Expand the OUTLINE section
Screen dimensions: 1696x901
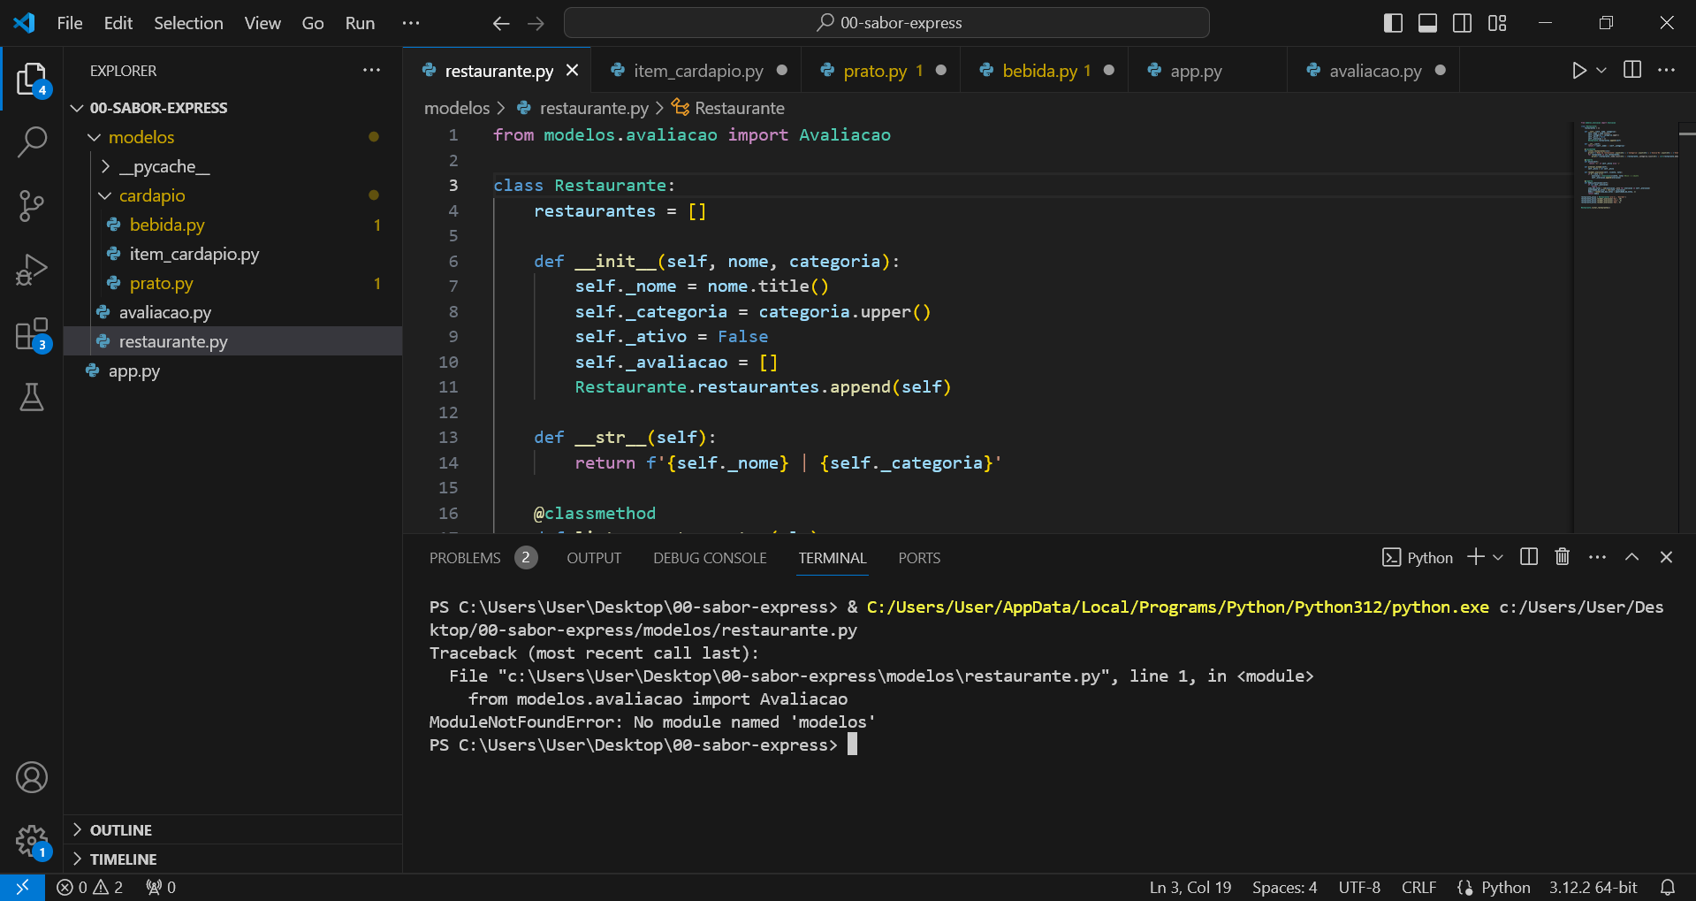pyautogui.click(x=232, y=829)
